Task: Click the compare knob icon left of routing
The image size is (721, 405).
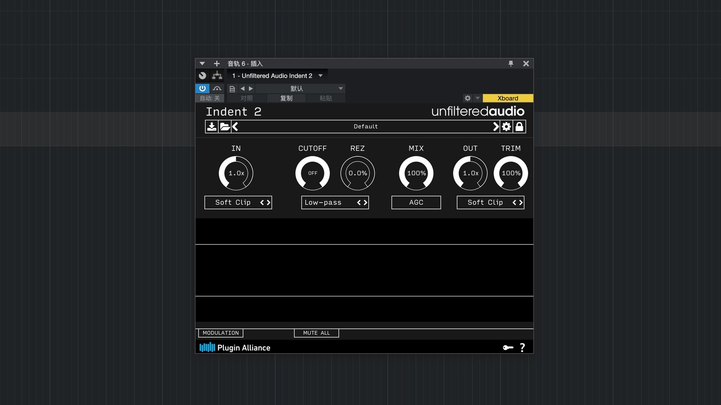Action: pos(202,76)
